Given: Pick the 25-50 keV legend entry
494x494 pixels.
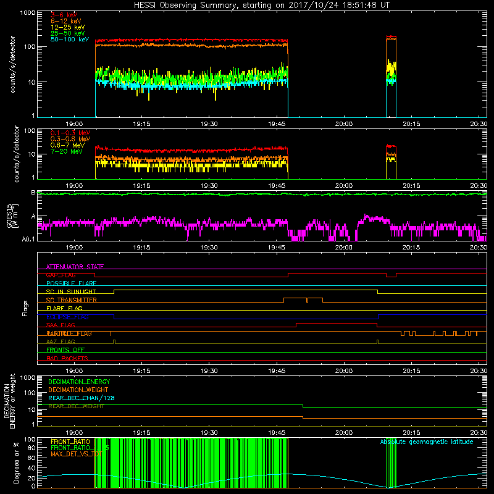Looking at the screenshot, I should pos(68,33).
